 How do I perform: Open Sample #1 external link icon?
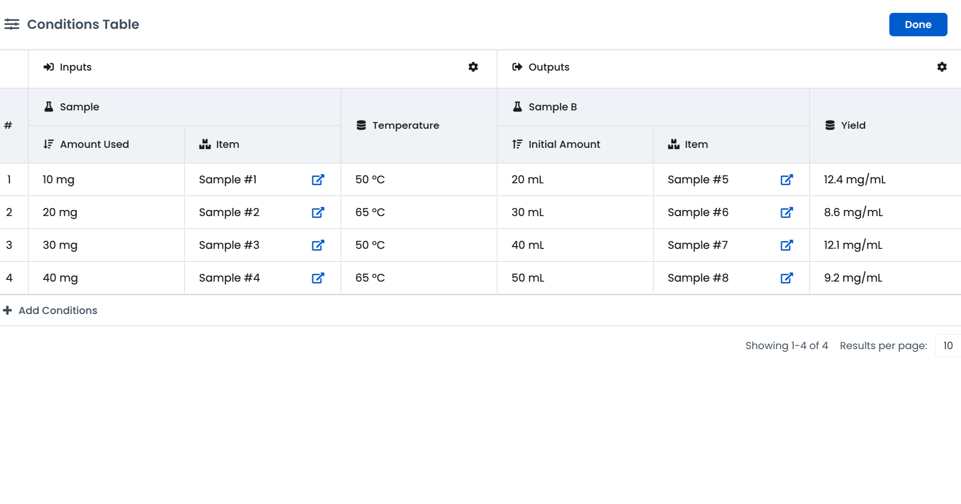point(318,180)
